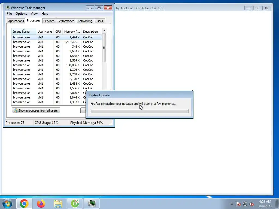279x209 pixels.
Task: Click the Firefox Update dialog title
Action: coord(99,95)
